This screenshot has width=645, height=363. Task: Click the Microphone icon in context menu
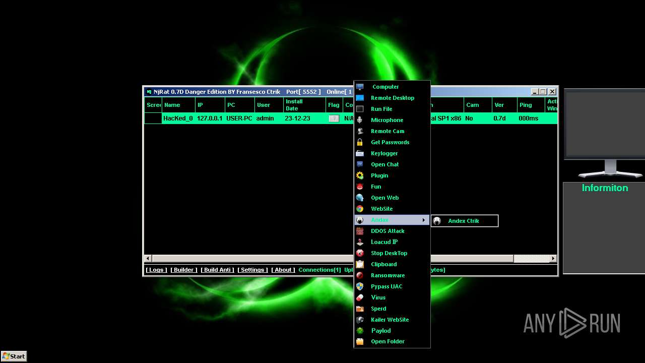360,120
